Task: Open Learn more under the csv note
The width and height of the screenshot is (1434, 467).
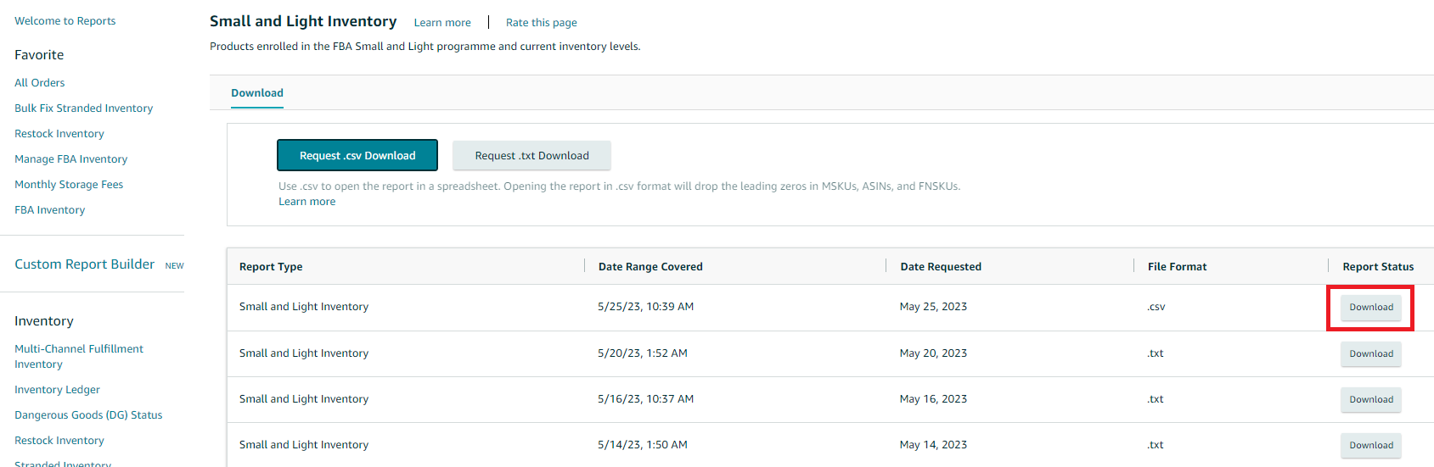Action: 306,202
